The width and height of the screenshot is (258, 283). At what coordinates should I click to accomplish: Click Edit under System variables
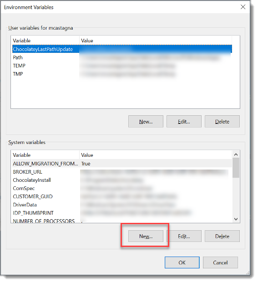184,236
